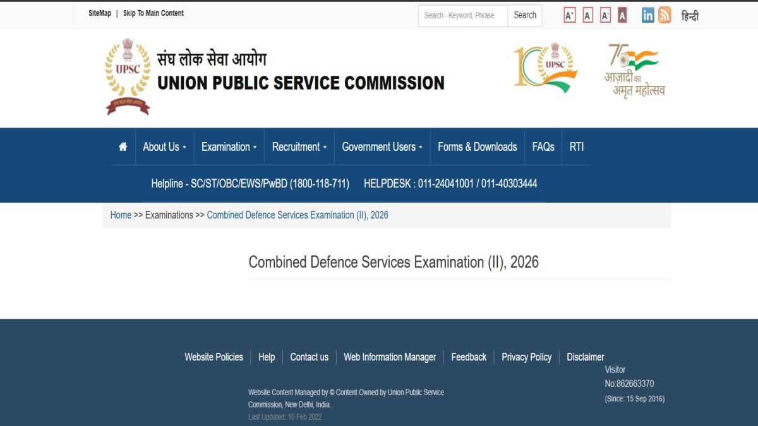Click the Last Updated: 10 Feb 2022 text

click(285, 417)
